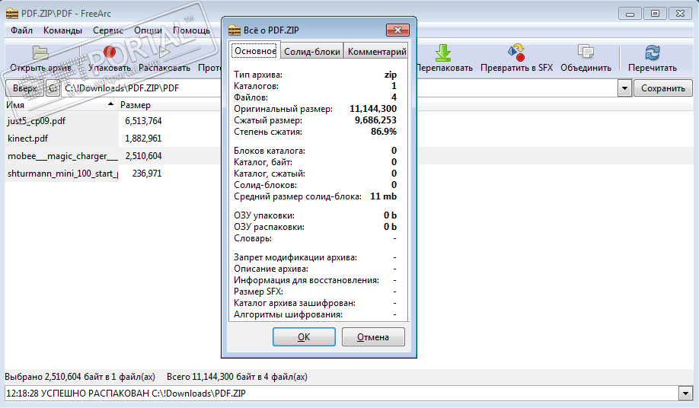Click original size value 11,144,300 in dialog

click(x=372, y=109)
